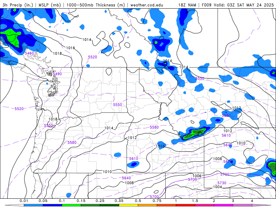
Task: Click the '0.05' legend scale value
Action: click(43, 201)
